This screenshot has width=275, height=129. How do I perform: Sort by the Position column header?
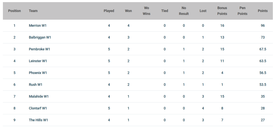(x=15, y=11)
